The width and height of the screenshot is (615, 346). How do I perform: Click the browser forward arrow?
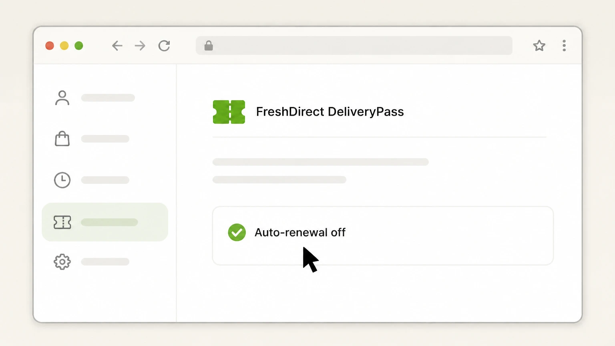tap(140, 46)
